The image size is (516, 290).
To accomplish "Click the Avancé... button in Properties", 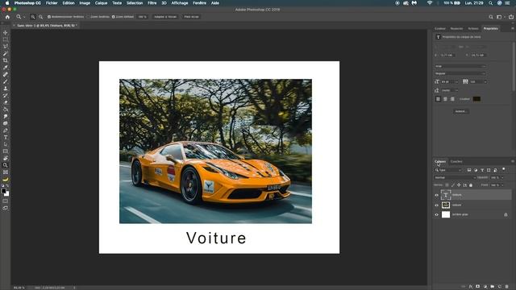I will click(460, 111).
